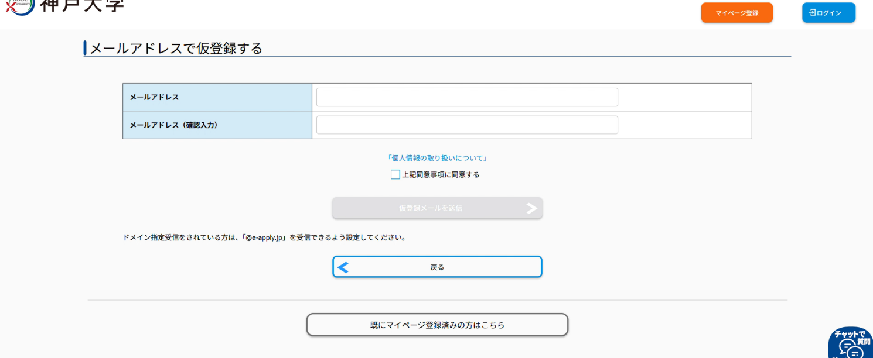Click the メールアドレス（確認入力） label cell

pyautogui.click(x=217, y=125)
